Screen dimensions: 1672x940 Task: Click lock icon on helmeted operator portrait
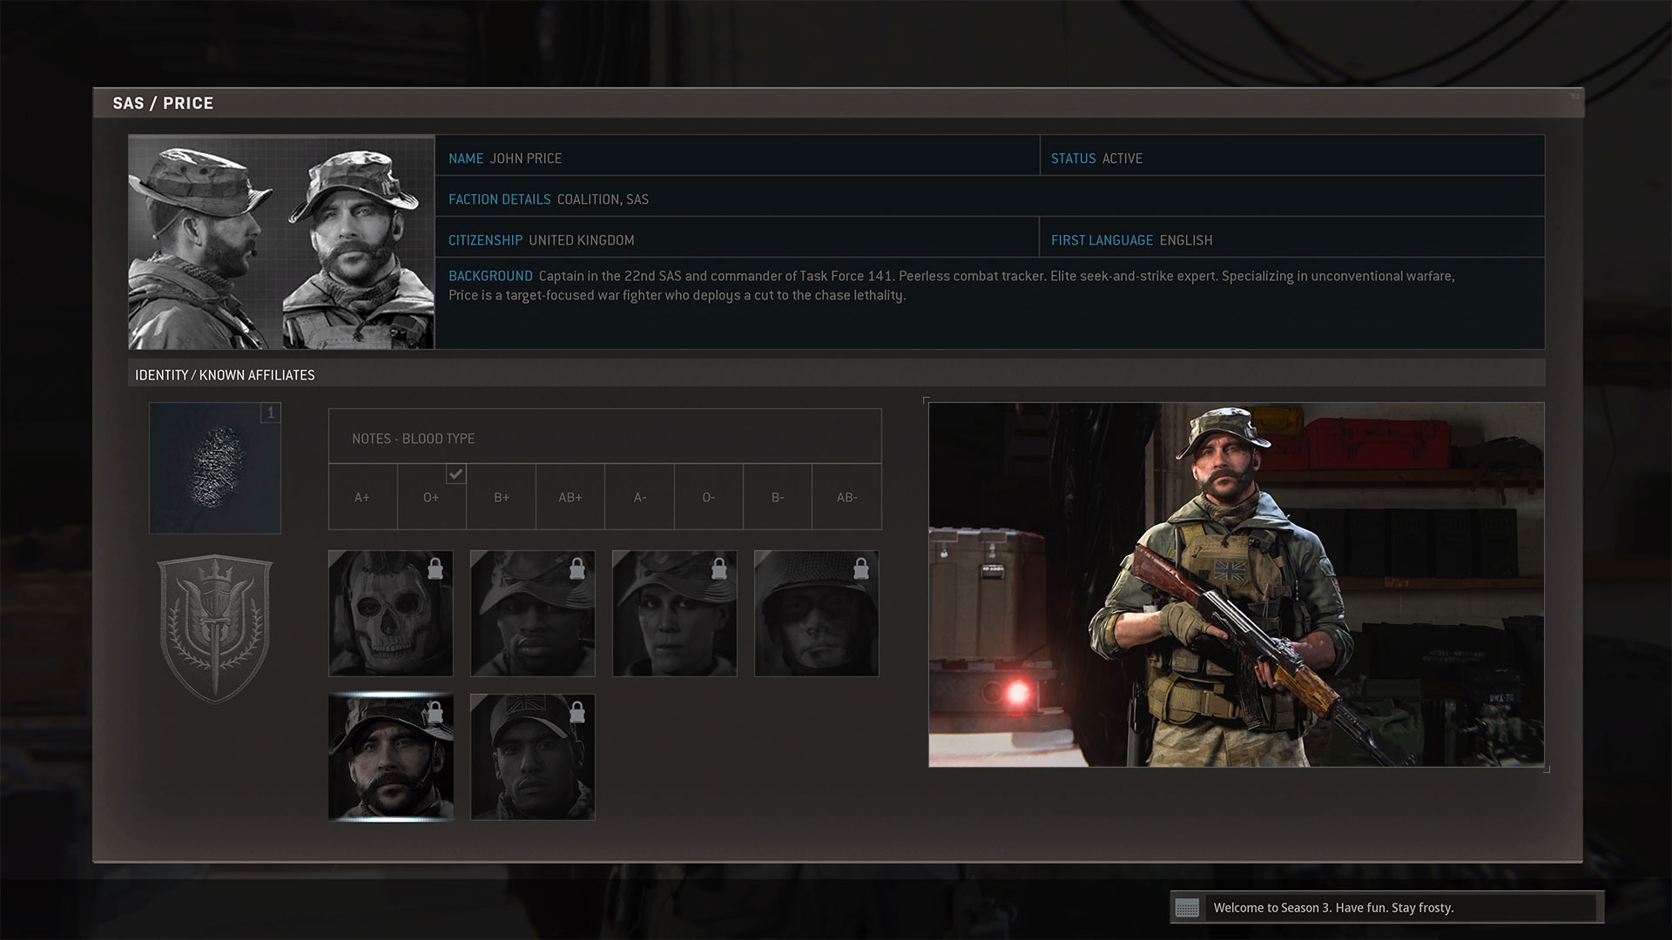pyautogui.click(x=861, y=569)
